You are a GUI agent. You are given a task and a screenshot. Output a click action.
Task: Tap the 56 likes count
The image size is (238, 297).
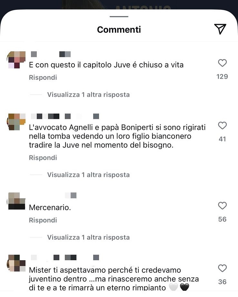coord(222,219)
